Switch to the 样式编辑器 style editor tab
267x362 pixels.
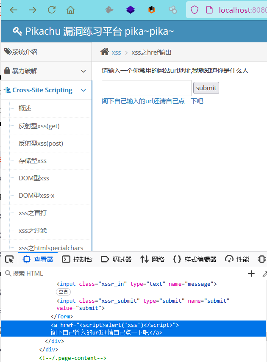195,260
